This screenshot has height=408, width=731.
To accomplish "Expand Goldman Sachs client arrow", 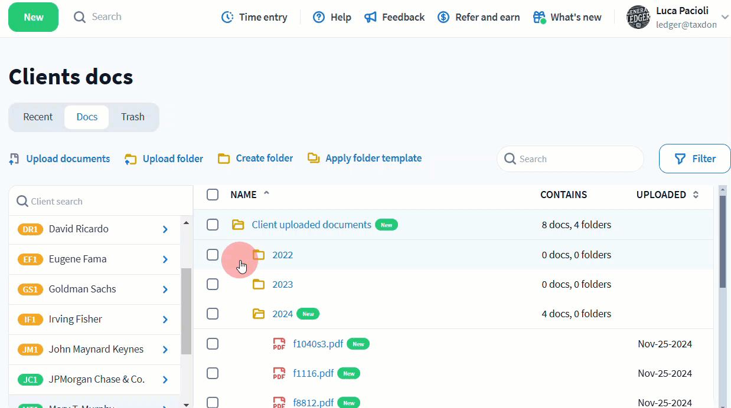I will pos(165,289).
